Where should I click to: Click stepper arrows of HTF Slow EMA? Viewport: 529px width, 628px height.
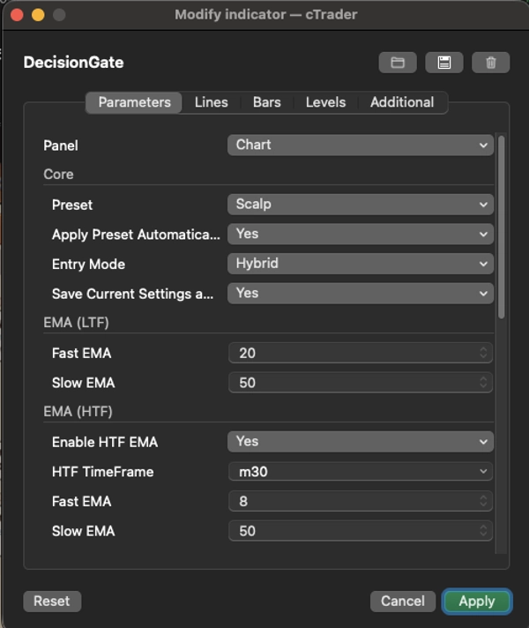(483, 531)
